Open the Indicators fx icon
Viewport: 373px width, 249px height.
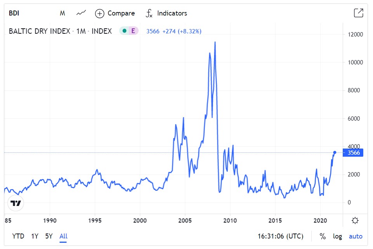[x=149, y=14]
